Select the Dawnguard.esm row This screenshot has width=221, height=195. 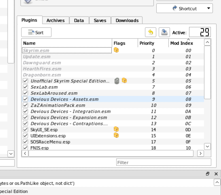(x=113, y=63)
